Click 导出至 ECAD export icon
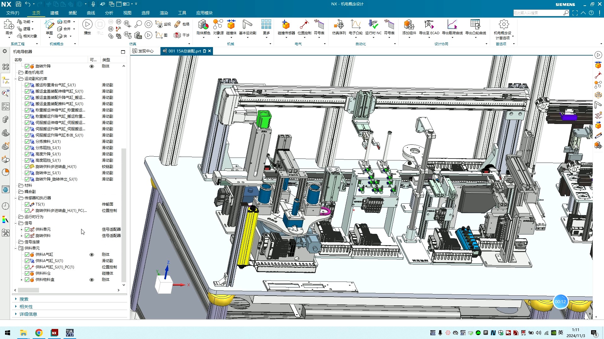 (429, 25)
